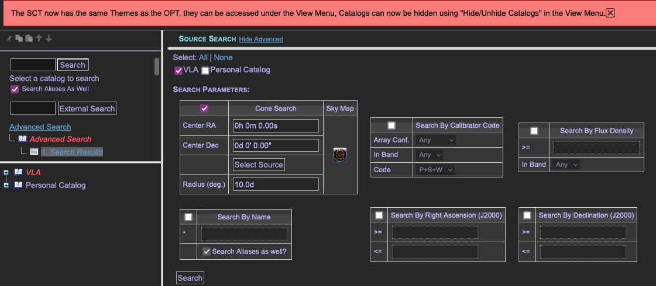The height and width of the screenshot is (286, 656).
Task: Click the Paste toolbar icon
Action: [29, 39]
